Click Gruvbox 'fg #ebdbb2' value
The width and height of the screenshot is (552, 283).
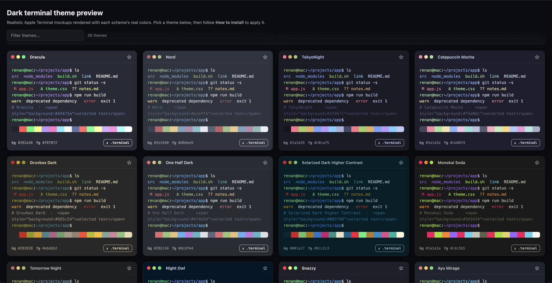(47, 248)
